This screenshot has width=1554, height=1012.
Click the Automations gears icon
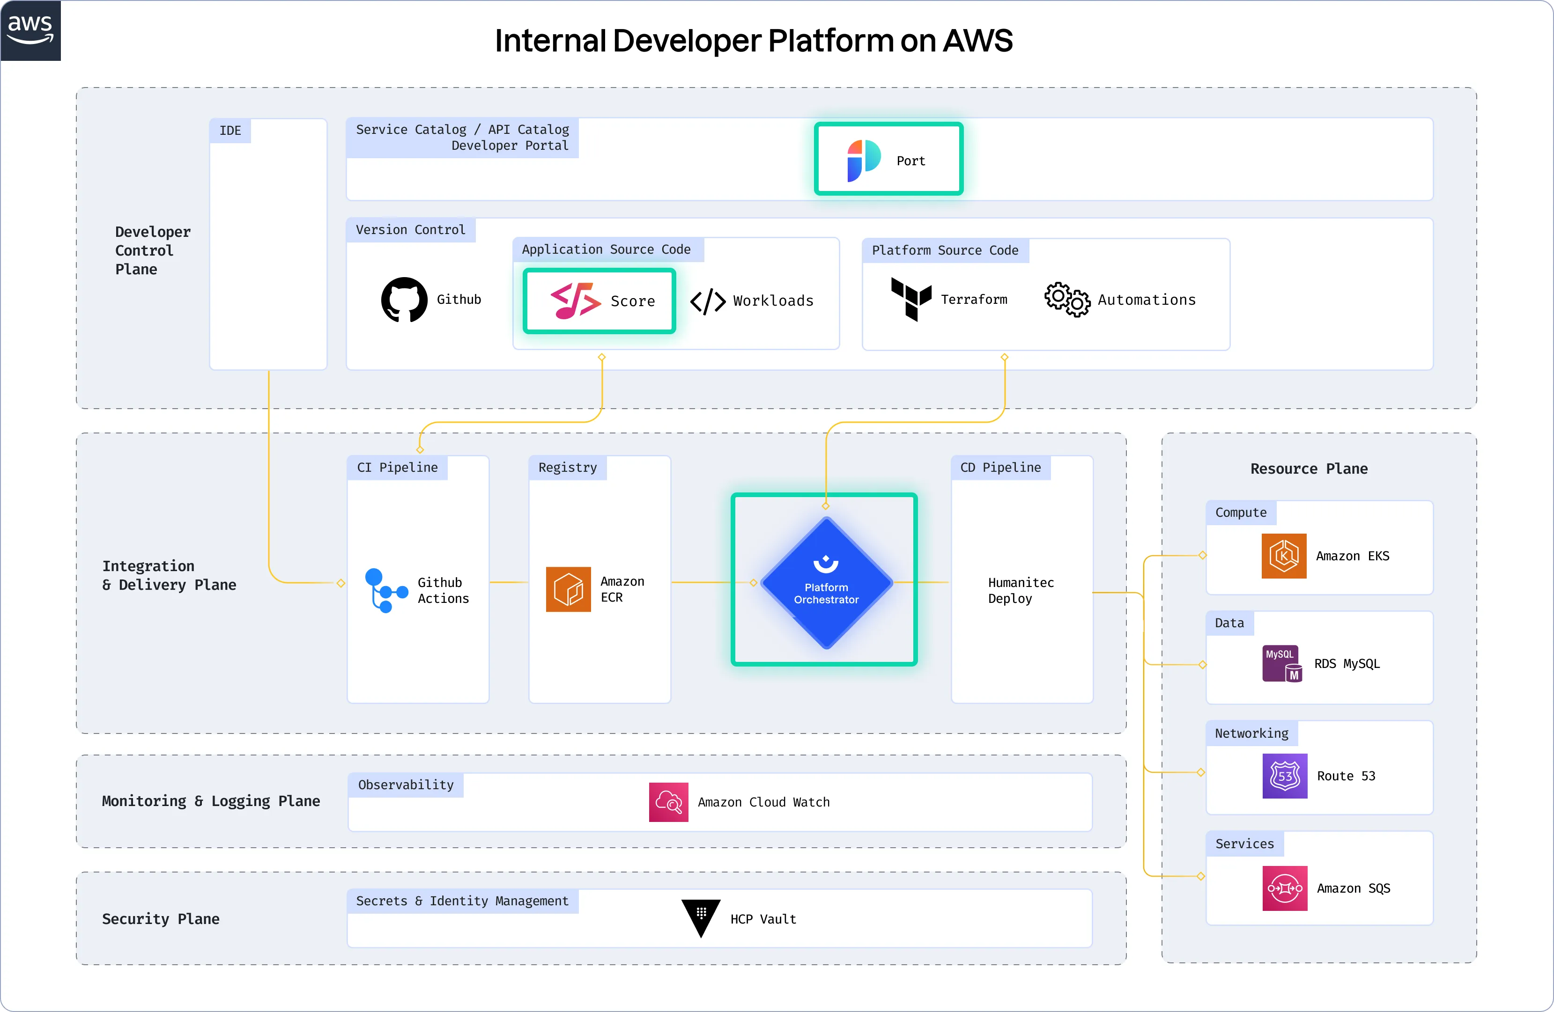[x=1067, y=300]
